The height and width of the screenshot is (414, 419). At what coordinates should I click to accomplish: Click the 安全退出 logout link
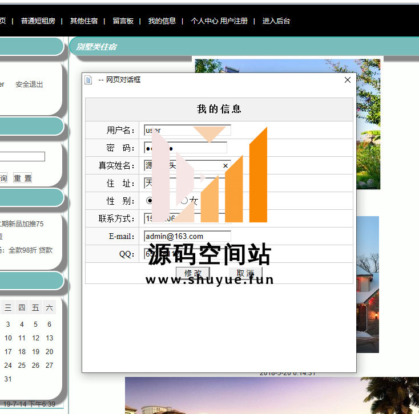point(29,84)
